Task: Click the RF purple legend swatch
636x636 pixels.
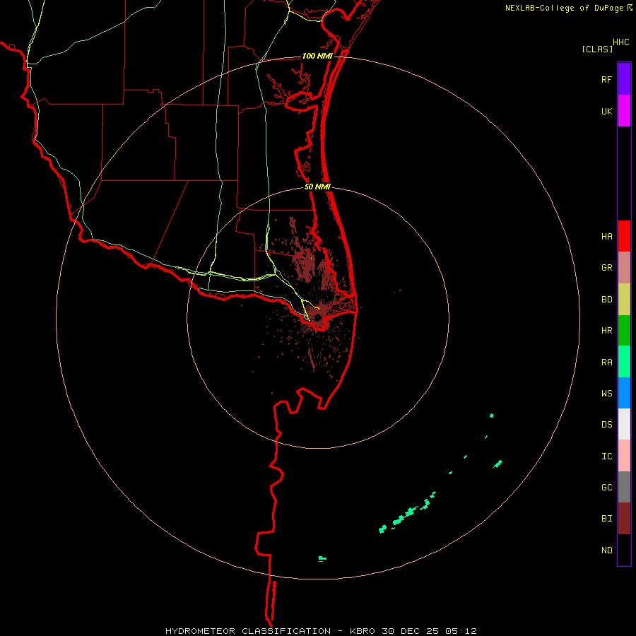Action: 624,79
